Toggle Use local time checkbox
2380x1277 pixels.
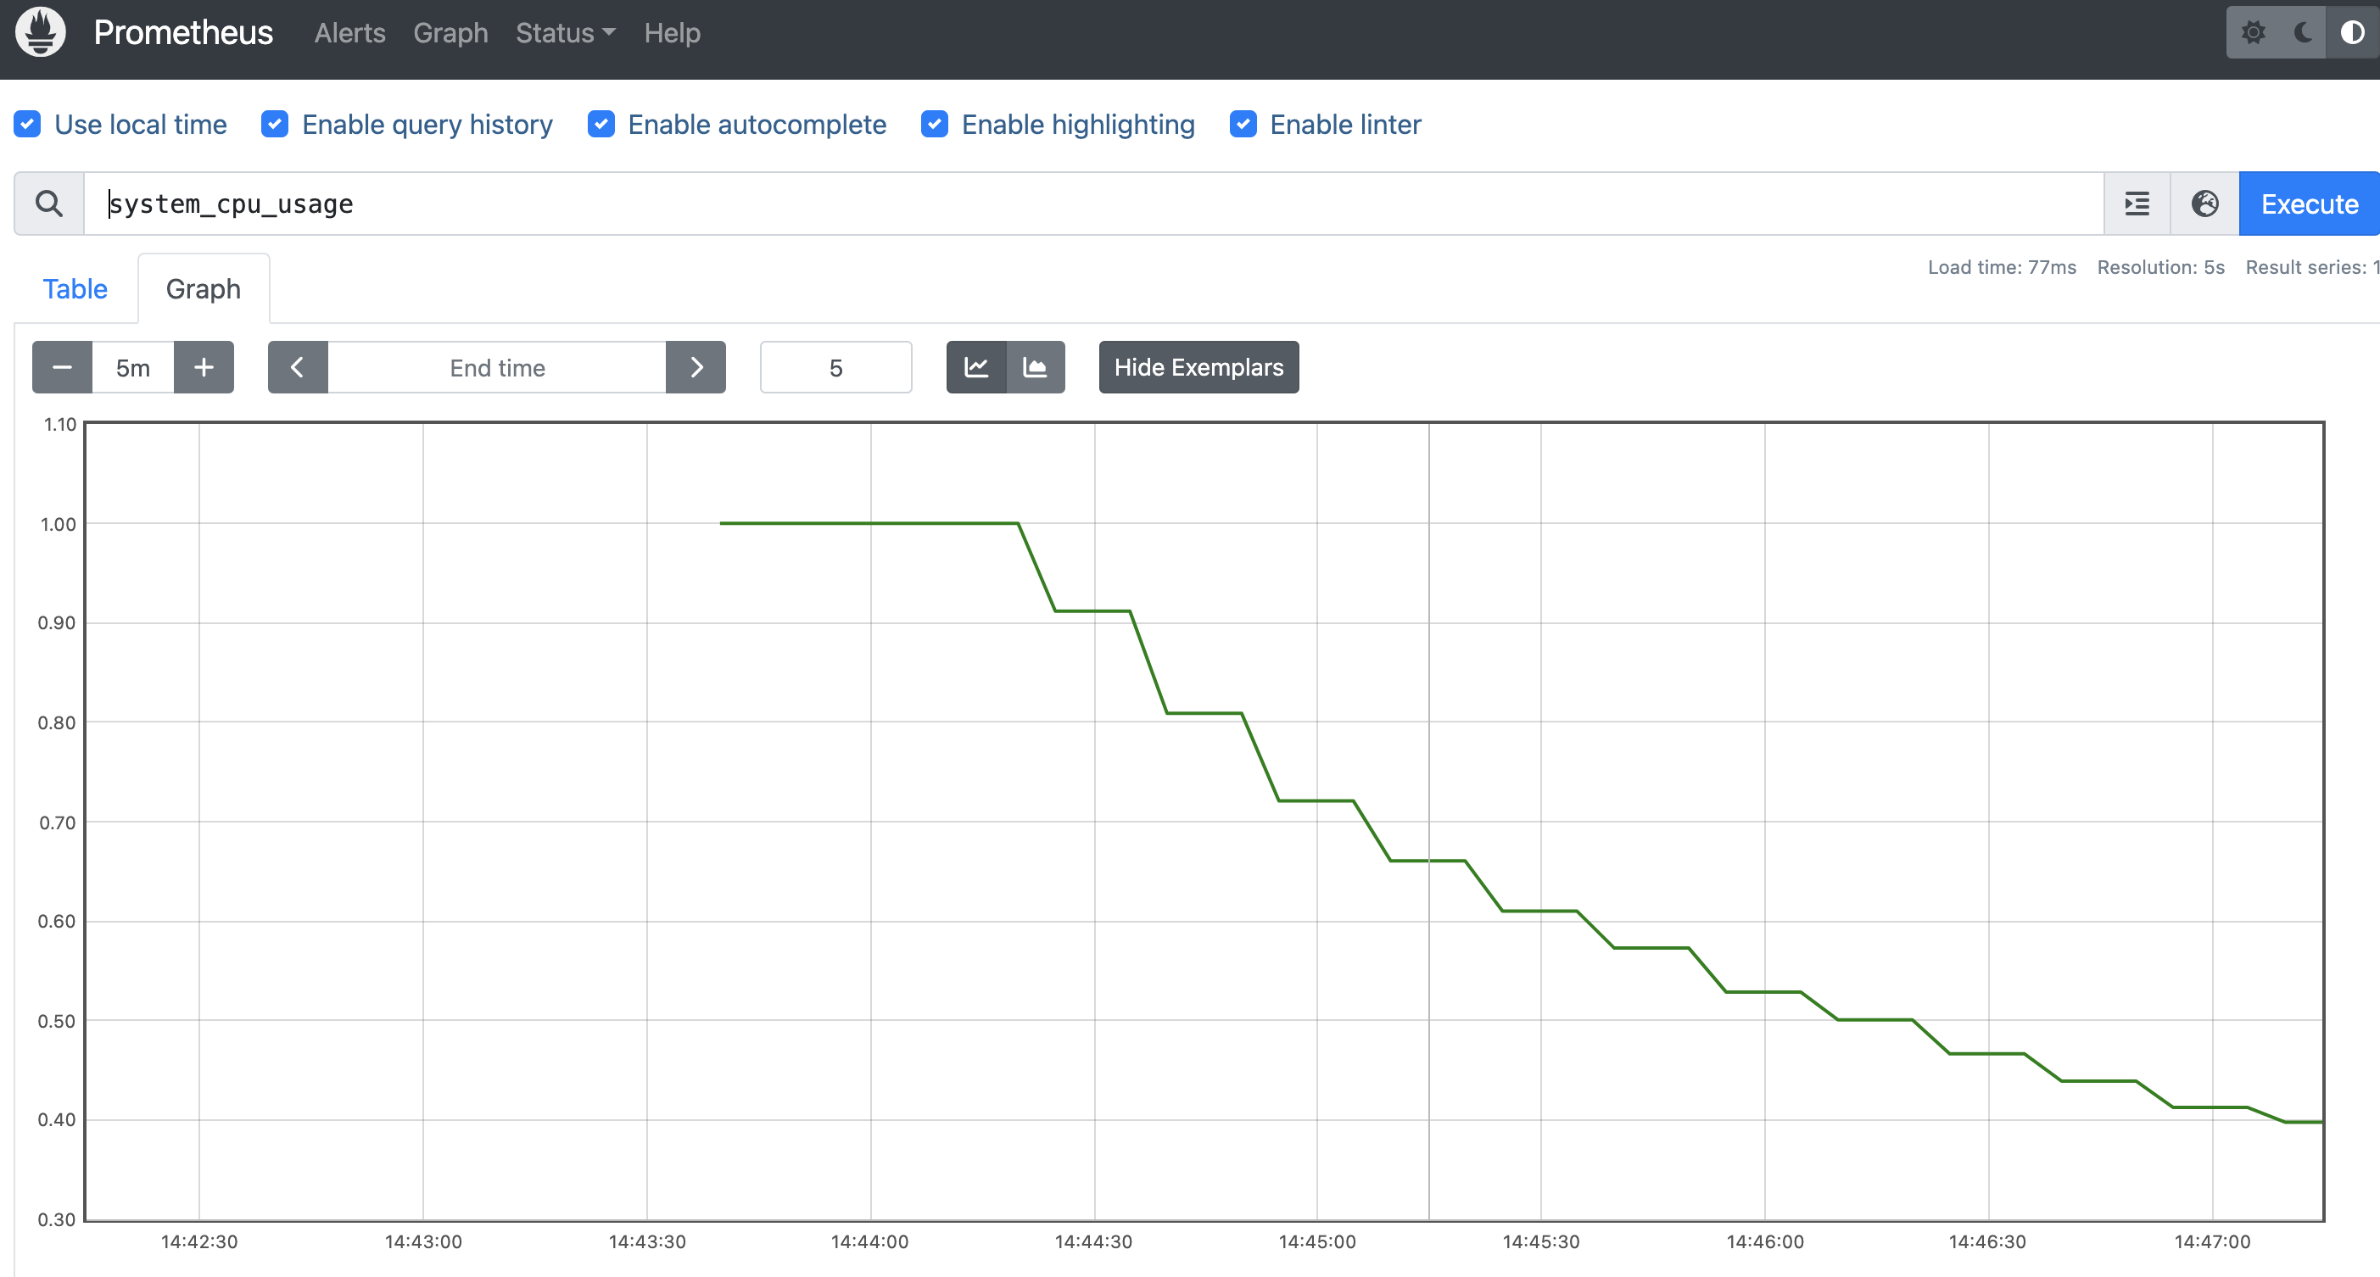tap(28, 124)
